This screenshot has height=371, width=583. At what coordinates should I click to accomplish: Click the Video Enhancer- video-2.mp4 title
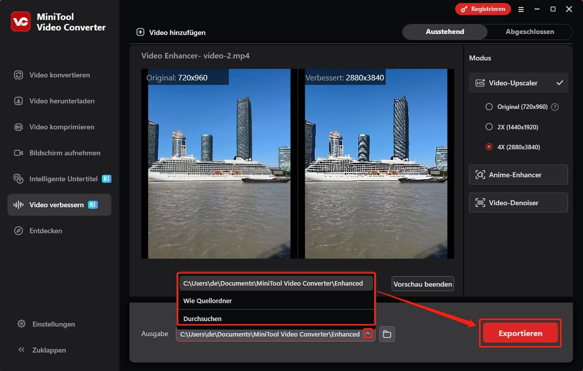pos(195,56)
